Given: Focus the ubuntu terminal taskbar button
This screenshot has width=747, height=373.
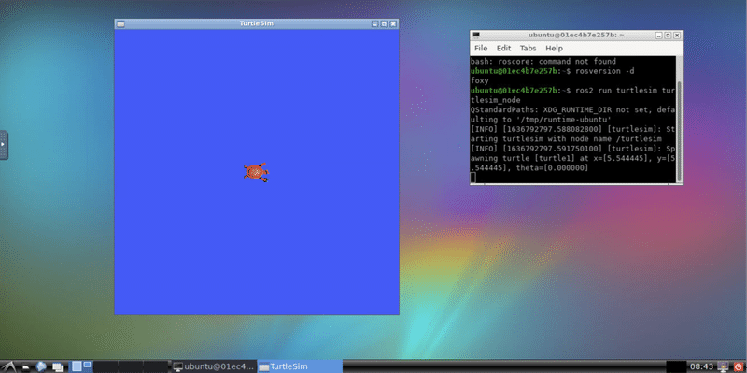Looking at the screenshot, I should (214, 366).
